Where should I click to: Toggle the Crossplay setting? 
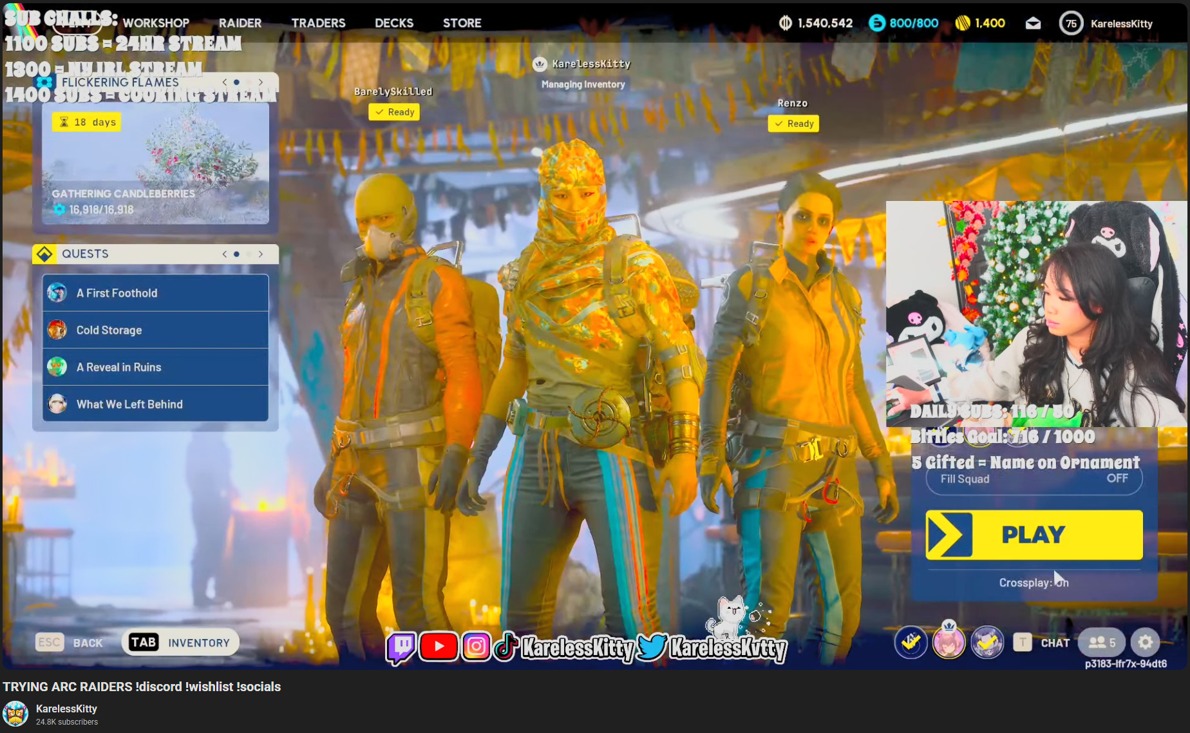1034,582
